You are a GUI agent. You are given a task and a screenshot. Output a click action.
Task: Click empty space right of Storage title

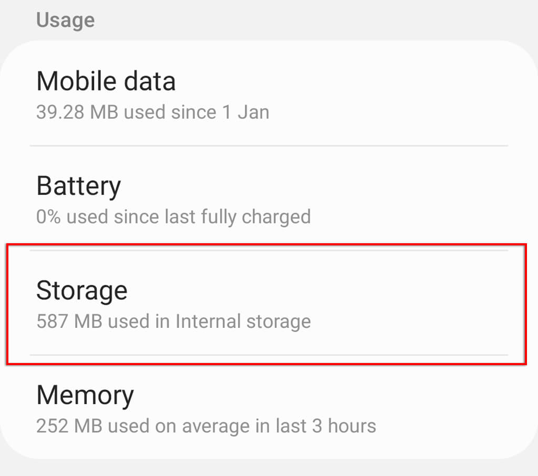click(x=319, y=291)
